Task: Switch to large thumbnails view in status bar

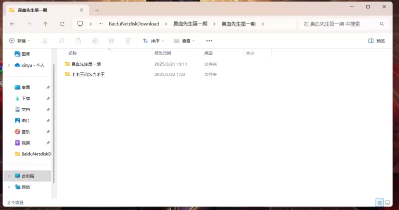Action: pyautogui.click(x=388, y=203)
